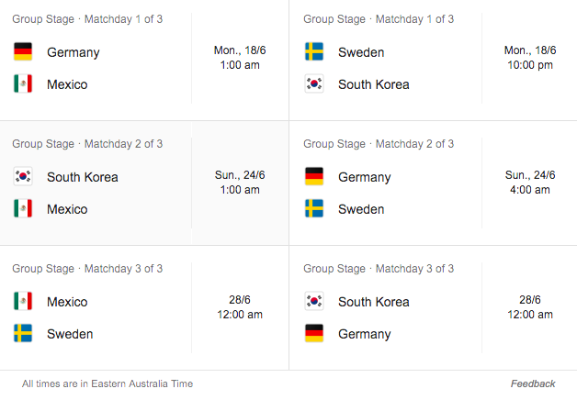The height and width of the screenshot is (400, 577).
Task: Click South Korea flag in Matchday 2 match
Action: pyautogui.click(x=23, y=176)
